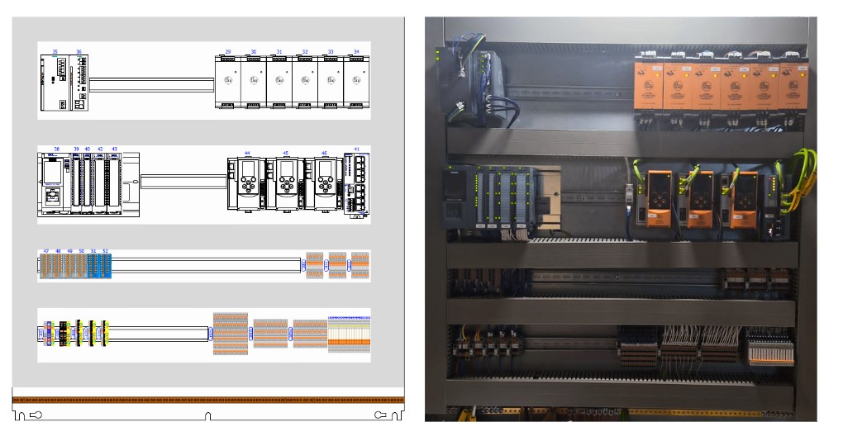This screenshot has width=843, height=446.
Task: Click power supply unit labeled 32
Action: [305, 83]
